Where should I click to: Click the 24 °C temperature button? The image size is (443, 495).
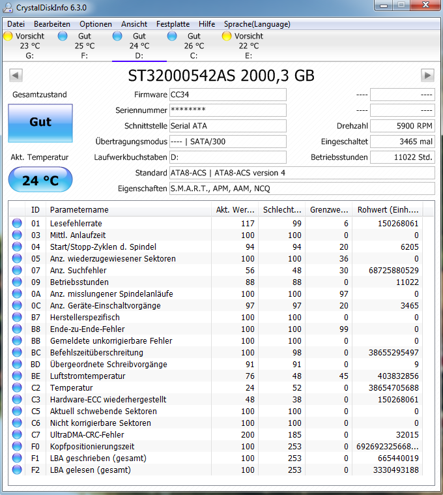(x=40, y=179)
